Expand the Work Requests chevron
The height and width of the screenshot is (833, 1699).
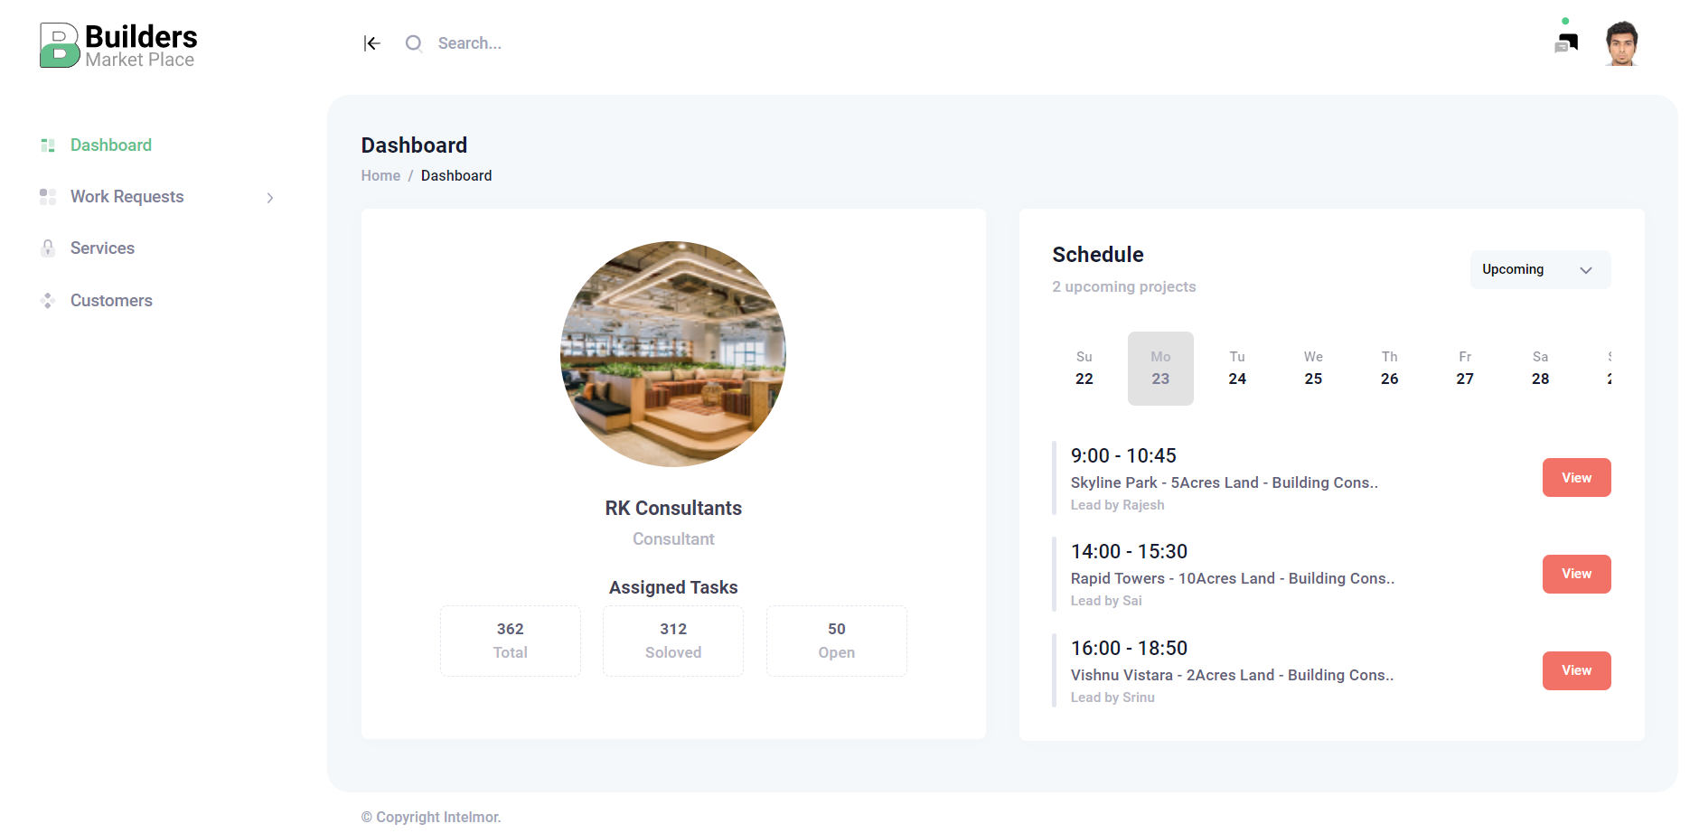pos(270,198)
